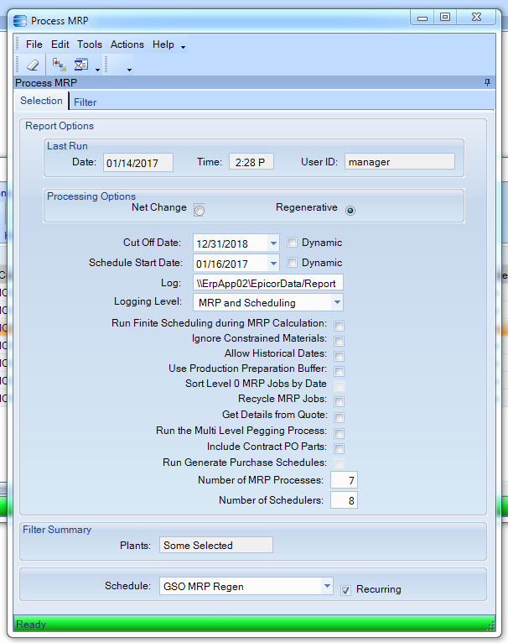Image resolution: width=508 pixels, height=643 pixels.
Task: Close the Process MRP window
Action: point(476,18)
